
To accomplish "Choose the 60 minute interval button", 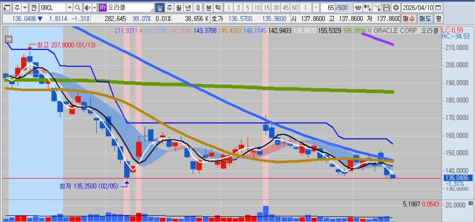I will [295, 7].
